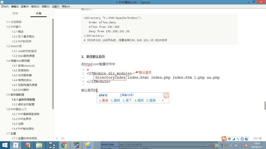Go to outline item 1.2 PHP简介

pyautogui.click(x=14, y=26)
